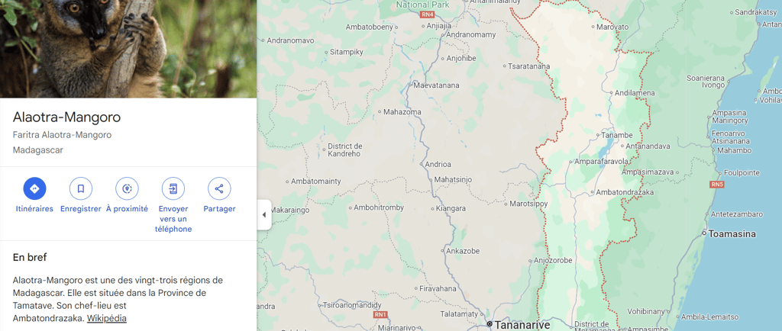Click the lemur photo thumbnail
This screenshot has height=331, width=782.
tap(128, 49)
